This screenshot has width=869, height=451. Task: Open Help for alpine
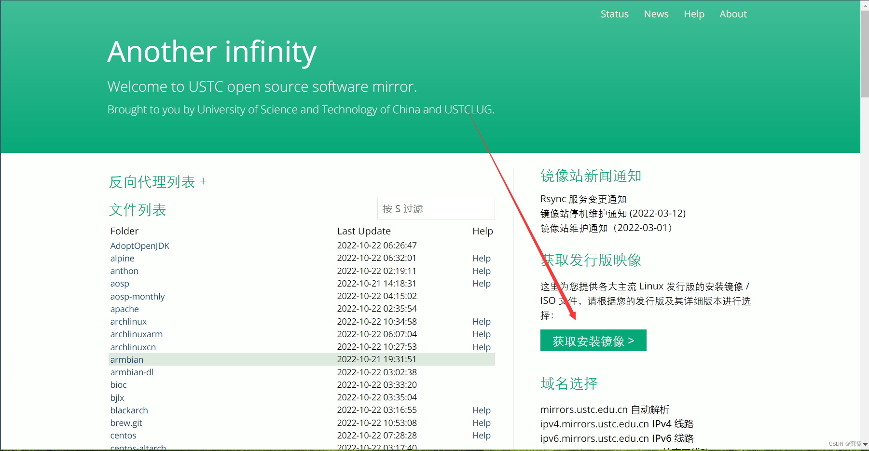click(482, 258)
